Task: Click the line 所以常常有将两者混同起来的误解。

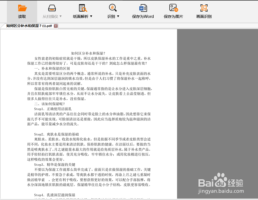Action: click(x=55, y=83)
